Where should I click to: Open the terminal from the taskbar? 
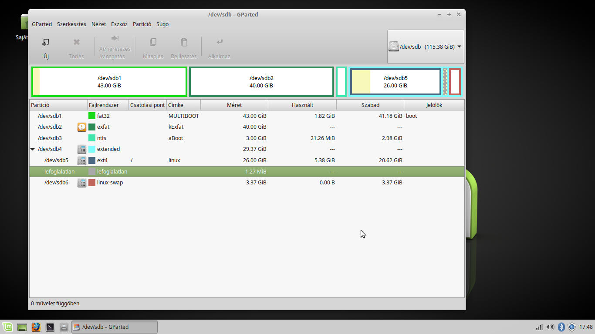click(x=50, y=327)
